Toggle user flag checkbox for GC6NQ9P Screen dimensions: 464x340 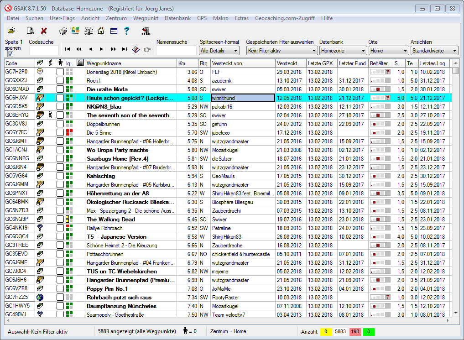click(x=60, y=219)
